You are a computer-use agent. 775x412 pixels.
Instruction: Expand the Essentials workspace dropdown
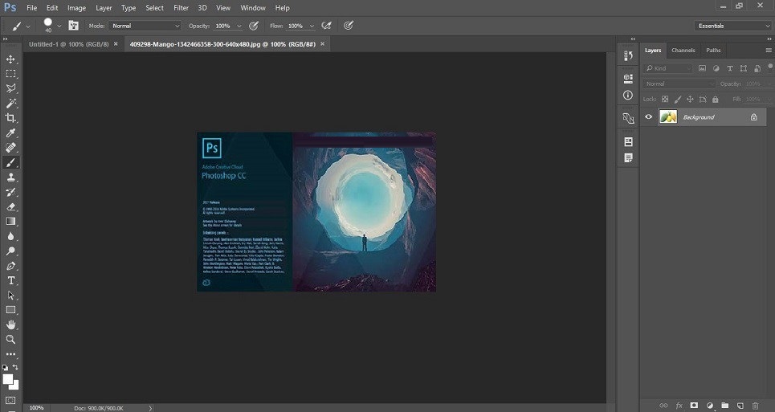(732, 26)
